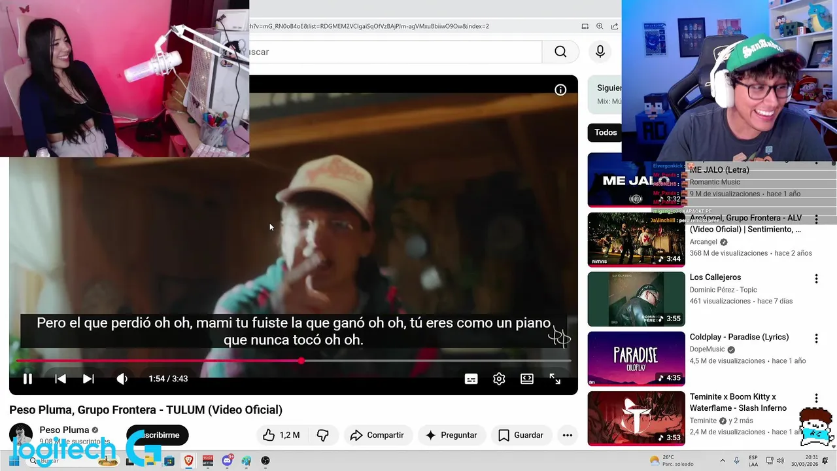Open Coldplay - Paradise (Lyrics) title
The width and height of the screenshot is (837, 471).
(739, 337)
